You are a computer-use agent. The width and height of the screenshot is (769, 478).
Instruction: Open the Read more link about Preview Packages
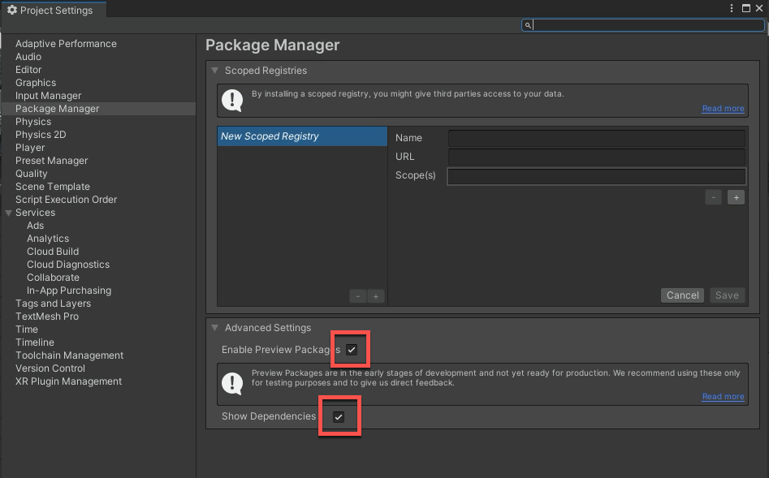pyautogui.click(x=722, y=396)
